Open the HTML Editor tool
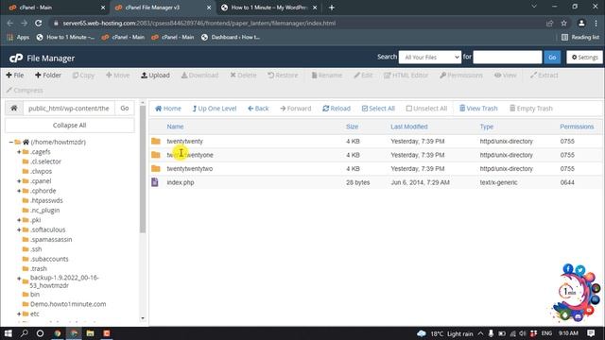 (x=406, y=76)
